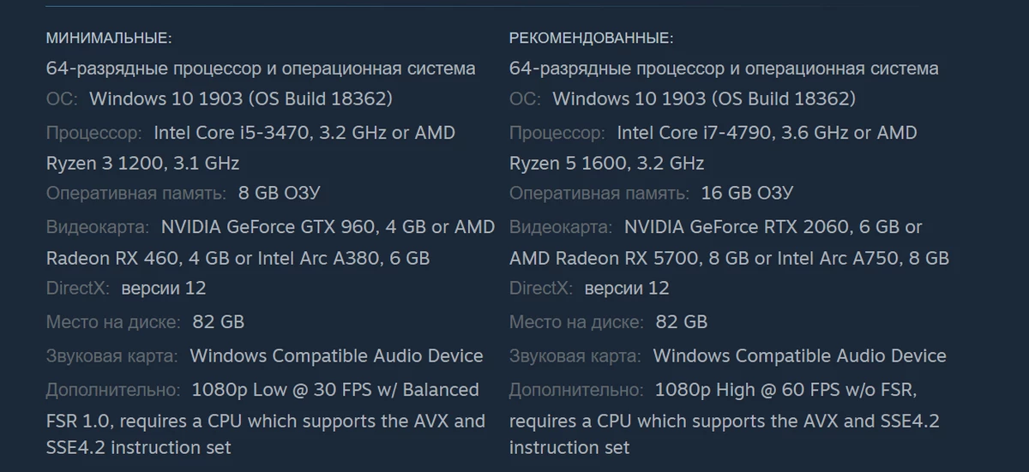Click the 16 GB ОЗУ memory value

coord(747,193)
